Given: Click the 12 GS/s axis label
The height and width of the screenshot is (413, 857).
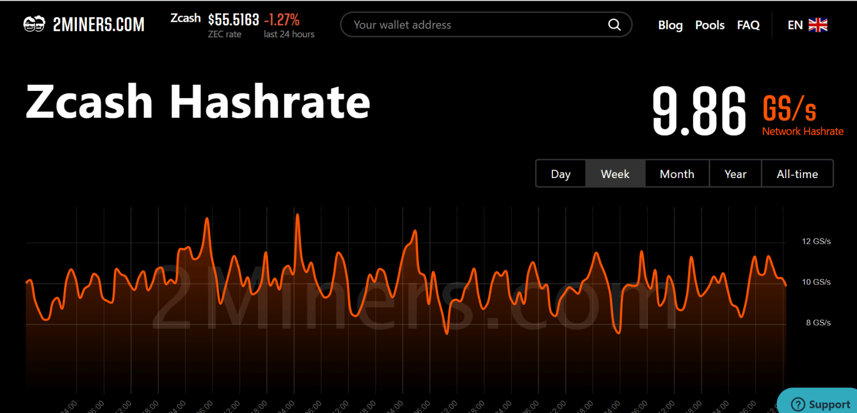Looking at the screenshot, I should [x=816, y=242].
